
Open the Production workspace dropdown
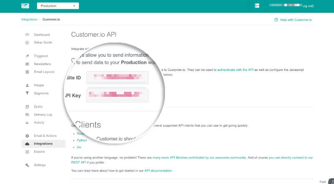pyautogui.click(x=58, y=6)
